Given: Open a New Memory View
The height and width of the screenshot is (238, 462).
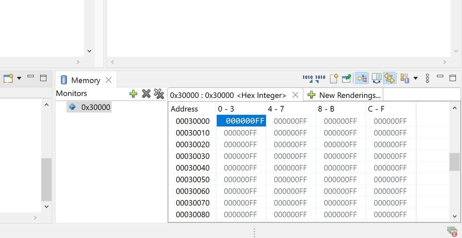Looking at the screenshot, I should point(333,79).
